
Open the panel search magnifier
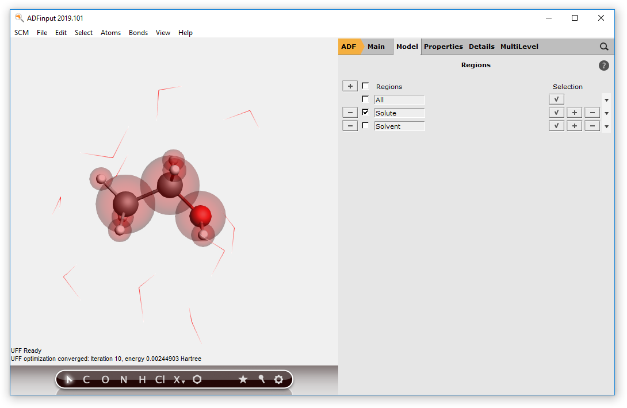pyautogui.click(x=604, y=47)
